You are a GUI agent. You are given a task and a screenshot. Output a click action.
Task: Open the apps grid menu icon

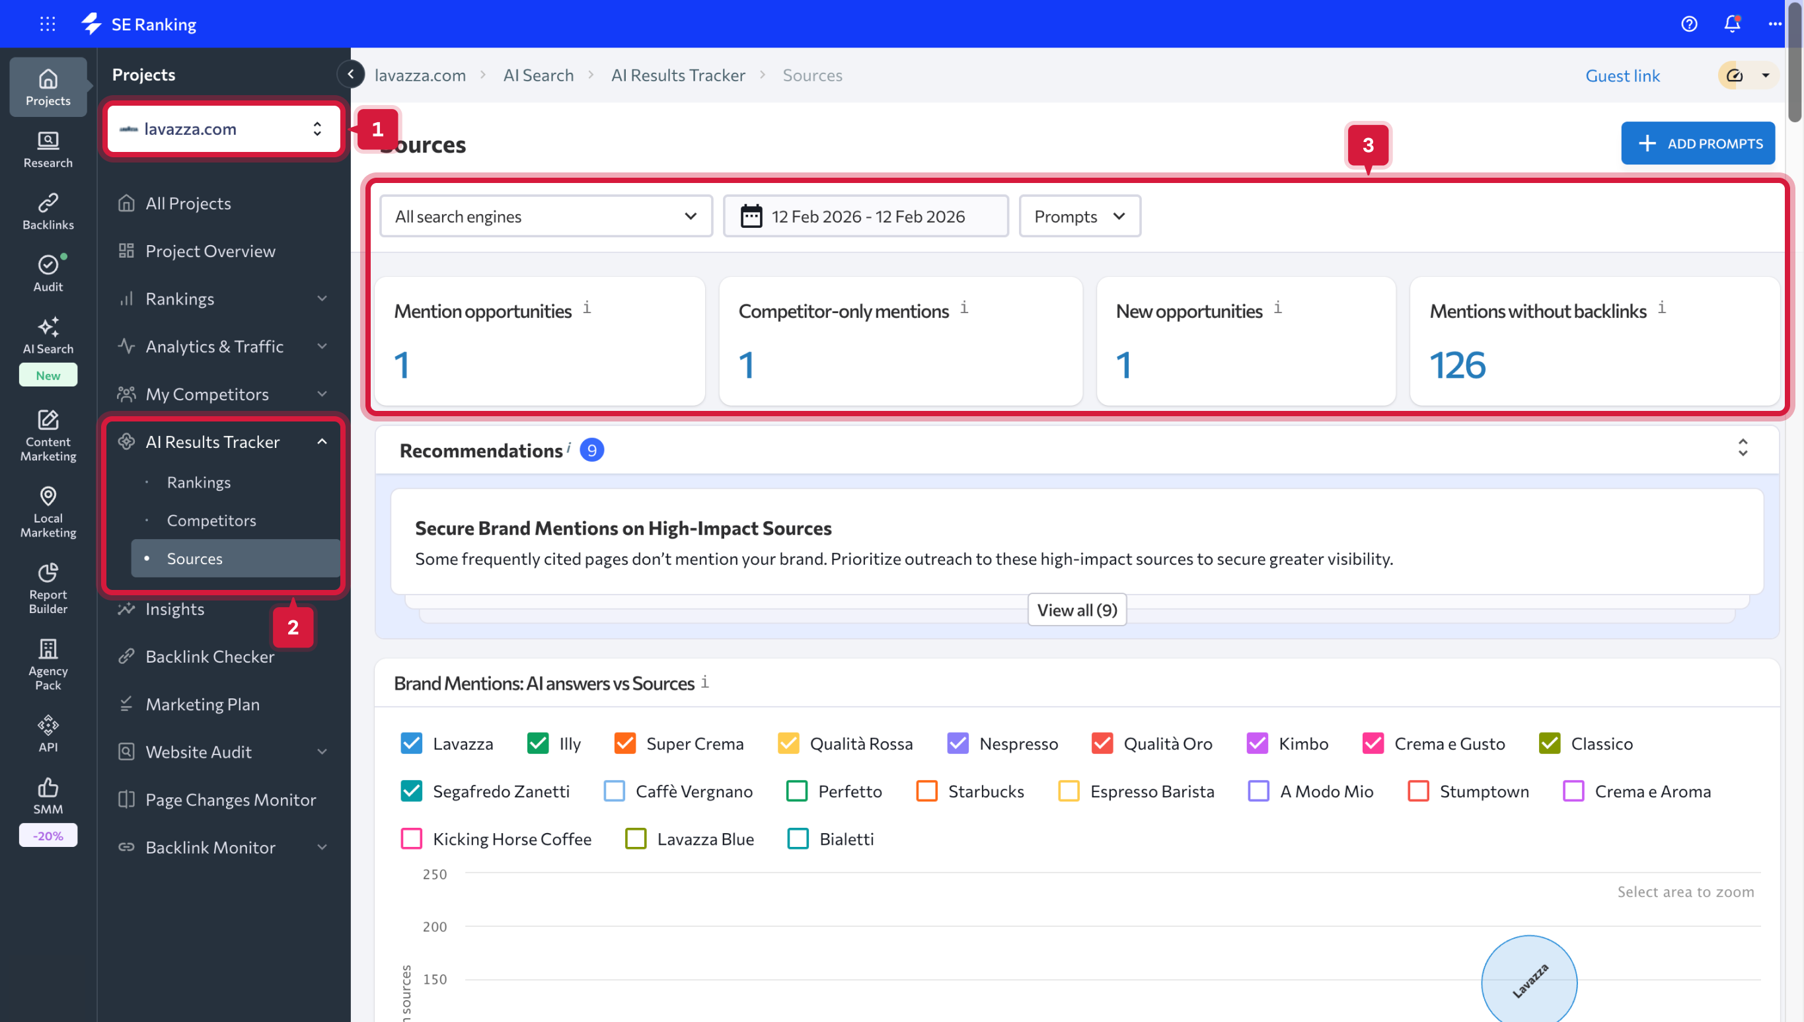point(47,24)
